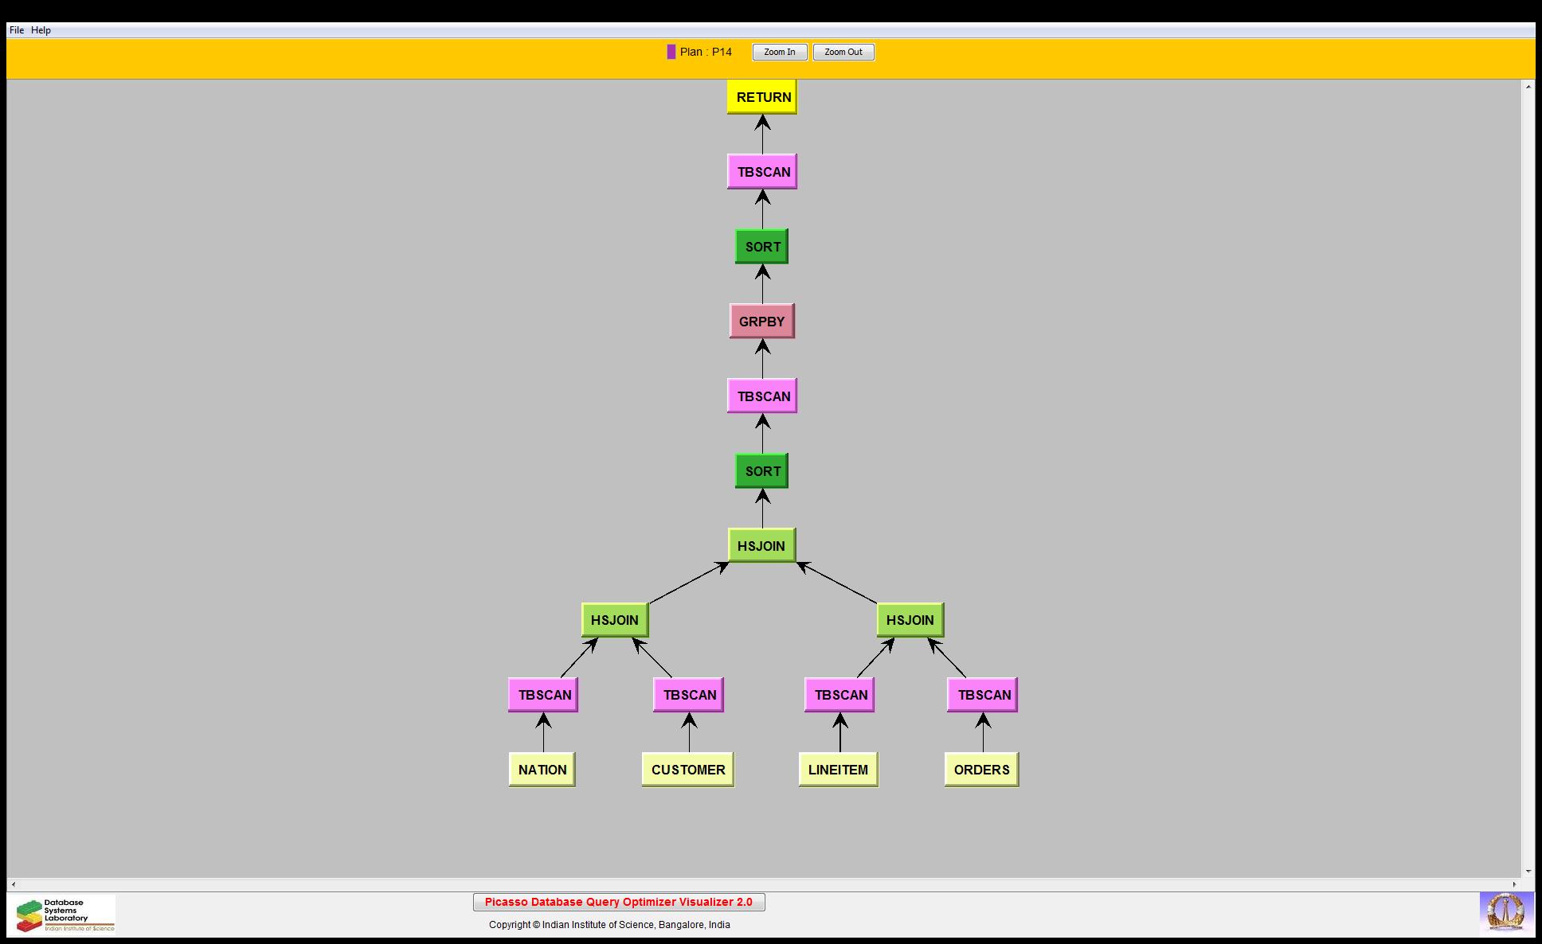Click the Database Systems Laboratory logo

63,915
